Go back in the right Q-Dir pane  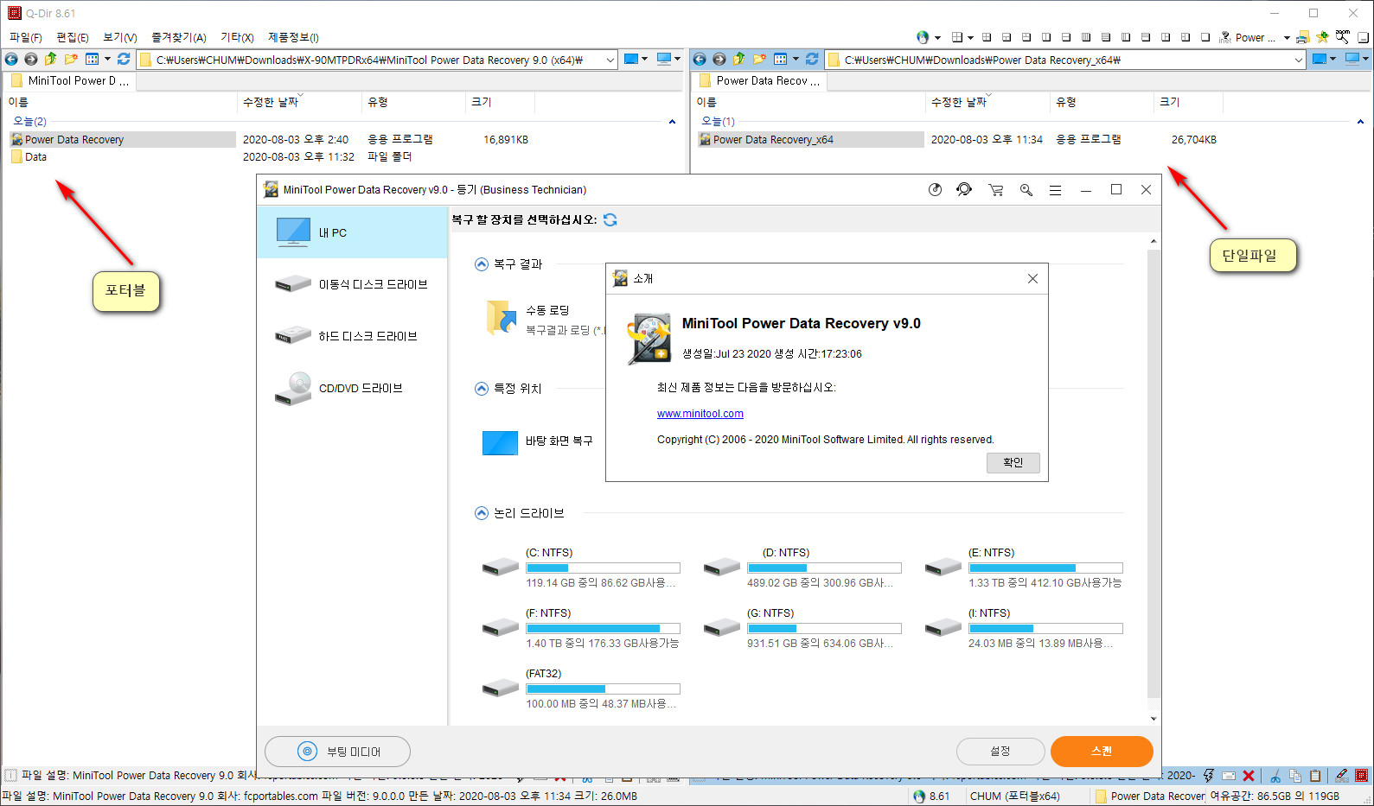(x=700, y=59)
